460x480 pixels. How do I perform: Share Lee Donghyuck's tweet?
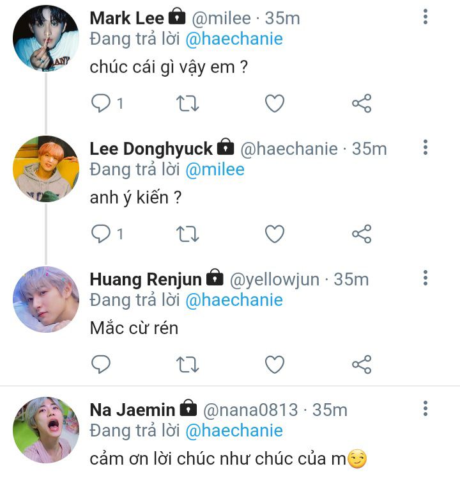(362, 234)
